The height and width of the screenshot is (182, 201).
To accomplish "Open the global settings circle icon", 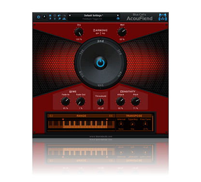I will [x=55, y=15].
